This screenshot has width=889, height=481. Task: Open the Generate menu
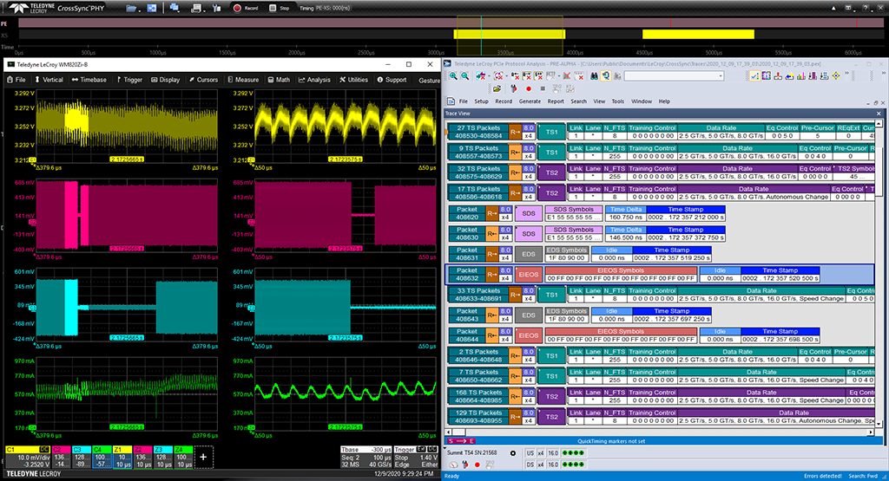[528, 101]
